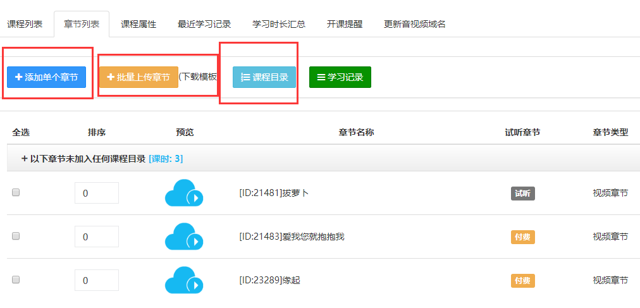Image resolution: width=640 pixels, height=308 pixels.
Task: Click 下载模板 link
Action: point(199,77)
